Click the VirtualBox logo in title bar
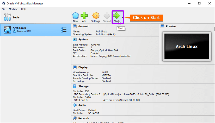This screenshot has height=123, width=215. (4, 3)
